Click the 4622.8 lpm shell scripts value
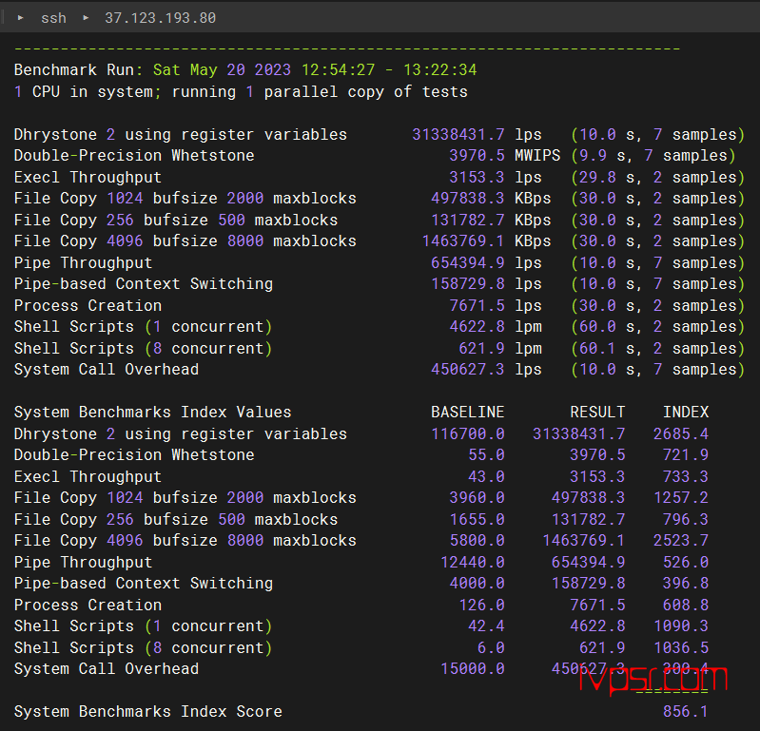 496,326
